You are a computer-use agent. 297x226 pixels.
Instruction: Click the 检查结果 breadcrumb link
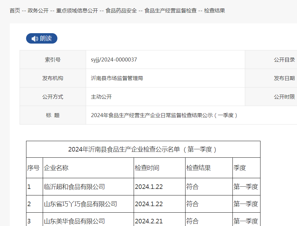tap(215, 11)
